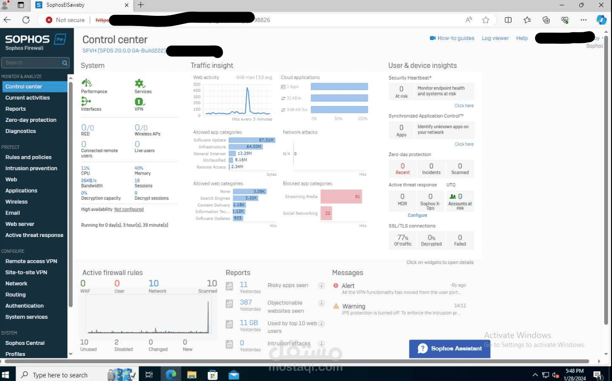612x381 pixels.
Task: Open Reports in sidebar
Action: (15, 109)
